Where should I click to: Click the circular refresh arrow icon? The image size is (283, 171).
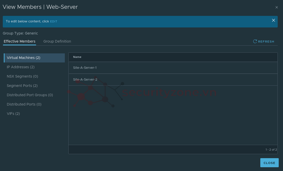(x=255, y=41)
